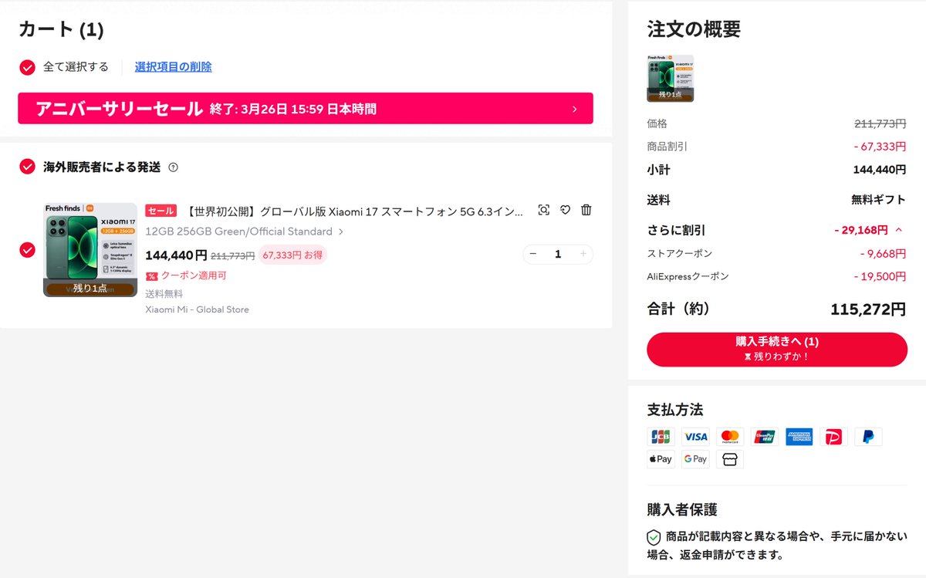Click the 選択項目の削除 link
This screenshot has height=578, width=926.
171,67
